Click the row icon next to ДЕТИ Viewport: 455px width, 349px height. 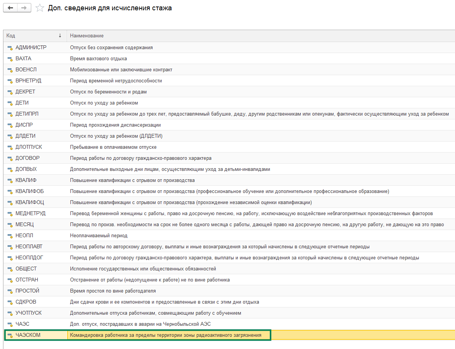(10, 103)
